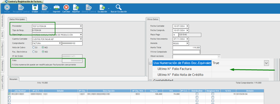The width and height of the screenshot is (280, 104).
Task: Toggle Distribuible checkbox in DIVISION 04 row
Action: 197,94
